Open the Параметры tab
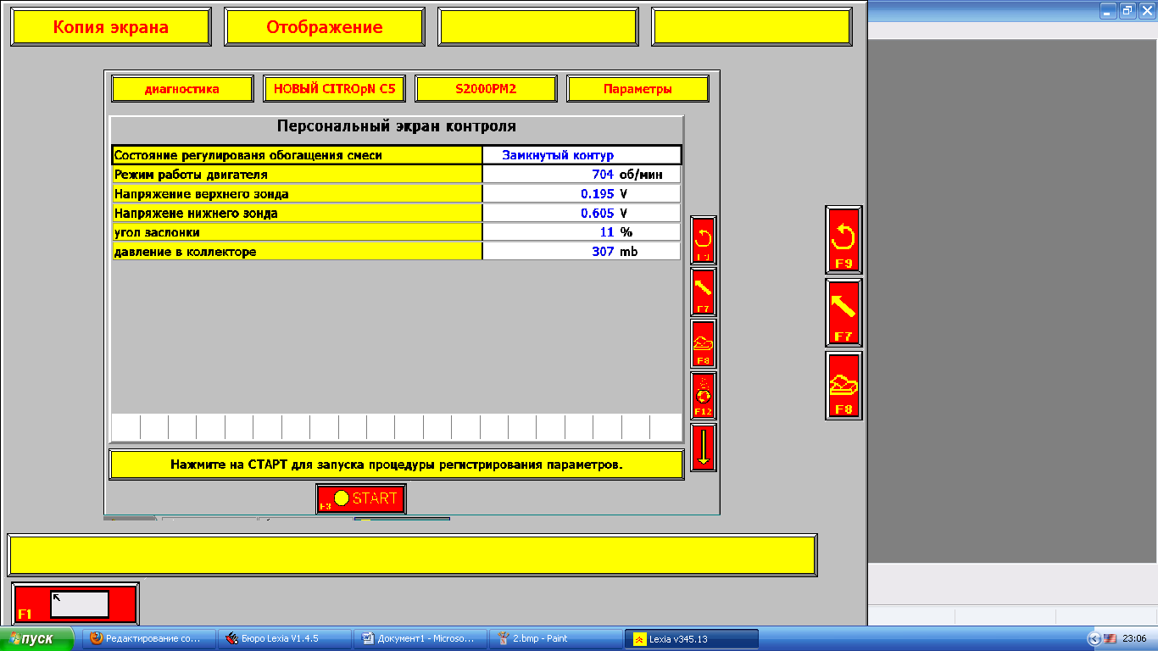Viewport: 1158px width, 651px height. tap(637, 89)
